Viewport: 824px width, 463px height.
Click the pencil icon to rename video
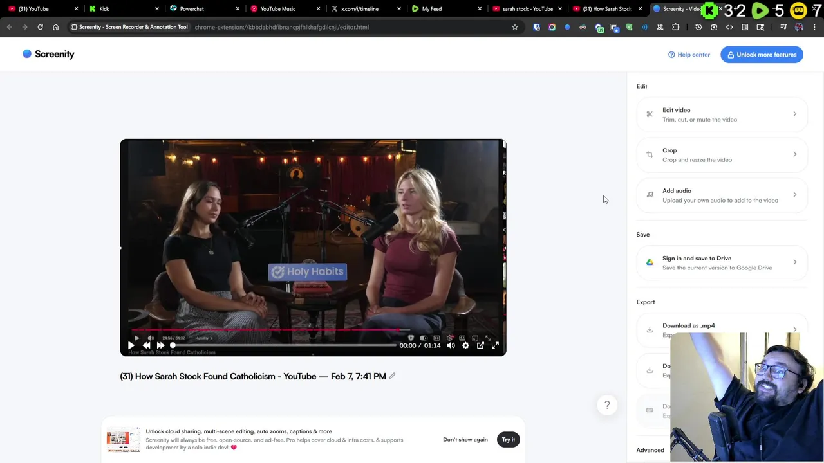coord(392,376)
